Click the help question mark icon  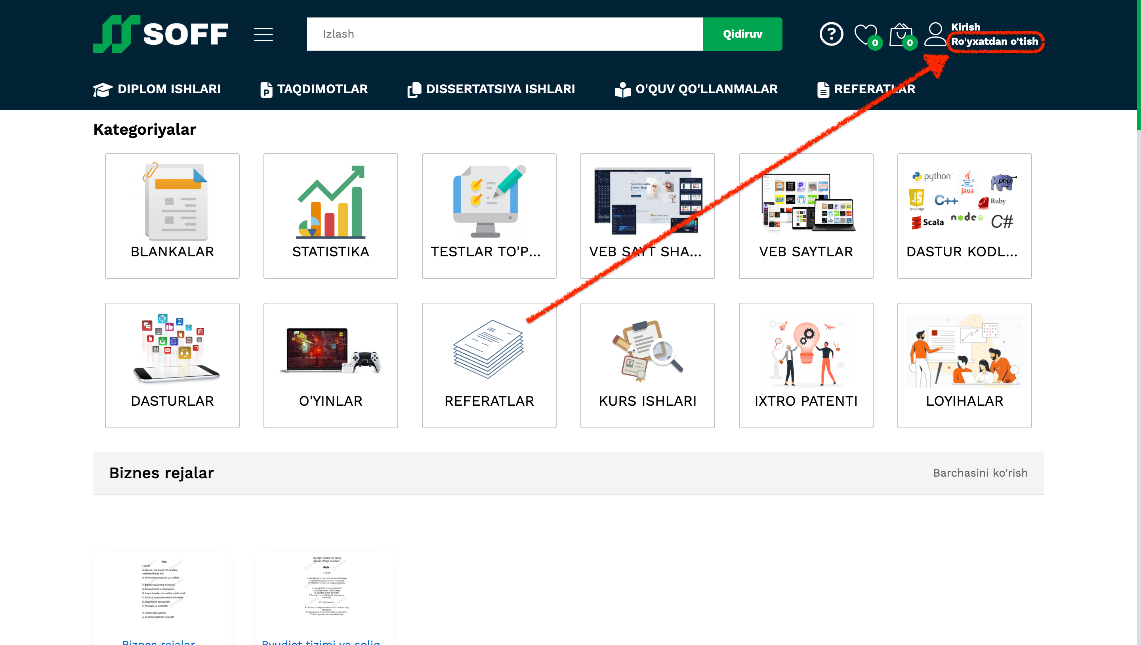(x=831, y=34)
